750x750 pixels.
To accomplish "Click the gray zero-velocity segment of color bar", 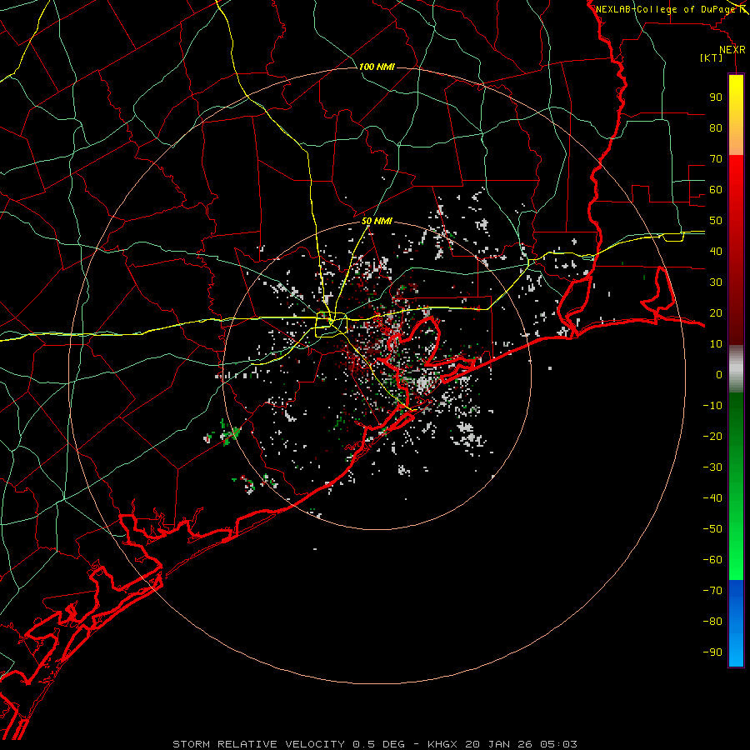I will coord(736,369).
